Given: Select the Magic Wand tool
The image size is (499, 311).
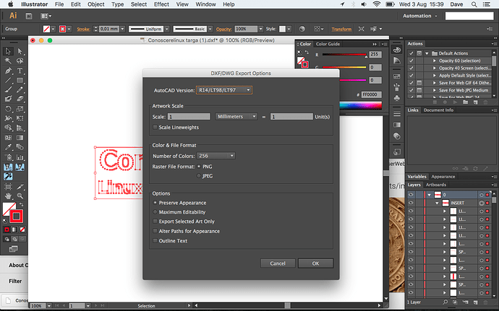Looking at the screenshot, I should pos(8,61).
